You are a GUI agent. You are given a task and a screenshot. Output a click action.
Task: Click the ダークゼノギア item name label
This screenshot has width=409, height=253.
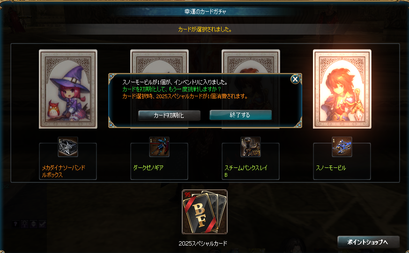point(148,167)
